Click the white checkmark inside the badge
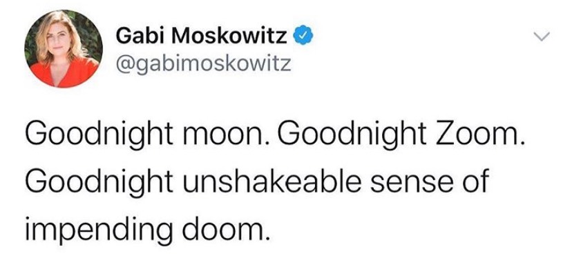This screenshot has width=572, height=267. pos(302,36)
